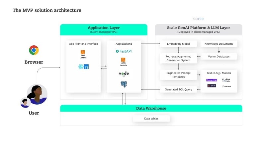Select the Falcon LLM logo

pos(212,80)
